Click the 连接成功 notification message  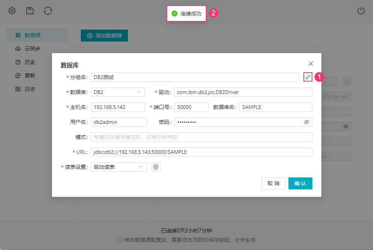[186, 13]
